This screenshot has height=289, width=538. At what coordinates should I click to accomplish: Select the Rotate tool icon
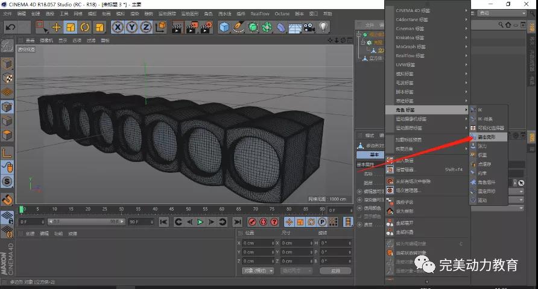pyautogui.click(x=84, y=27)
